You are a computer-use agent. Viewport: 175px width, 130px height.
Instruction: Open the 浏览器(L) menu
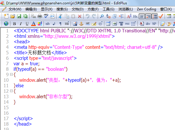(x=126, y=9)
